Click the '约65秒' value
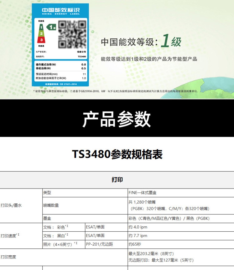Viewport: 234px width, 270px height. [135, 244]
